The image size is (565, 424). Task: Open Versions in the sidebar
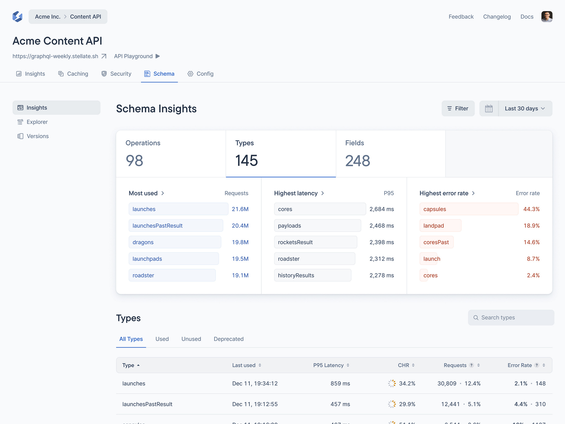pyautogui.click(x=56, y=136)
